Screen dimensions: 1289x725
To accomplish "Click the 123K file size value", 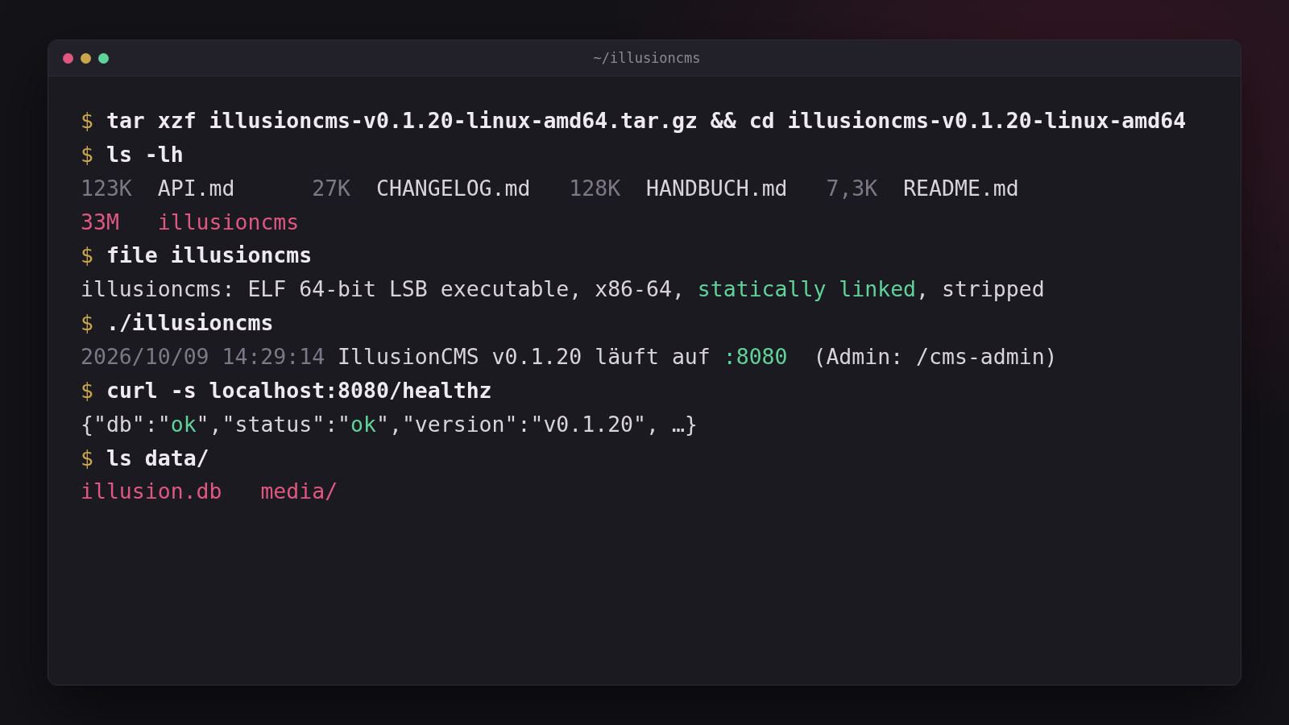I will coord(106,188).
